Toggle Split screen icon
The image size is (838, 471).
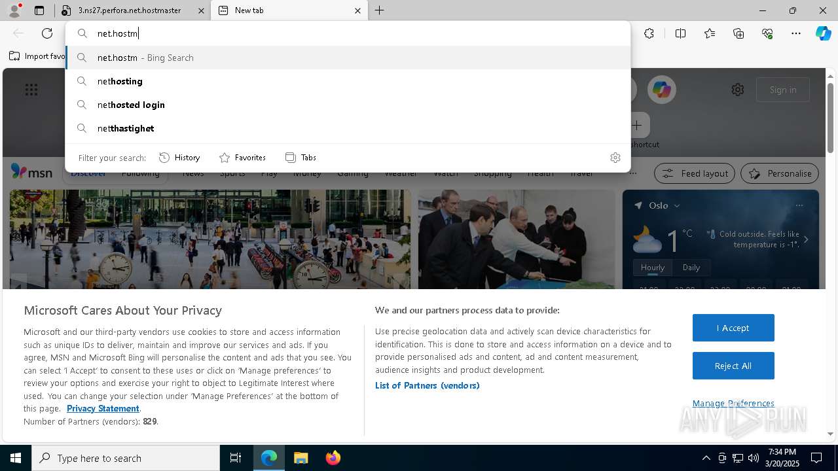tap(680, 33)
